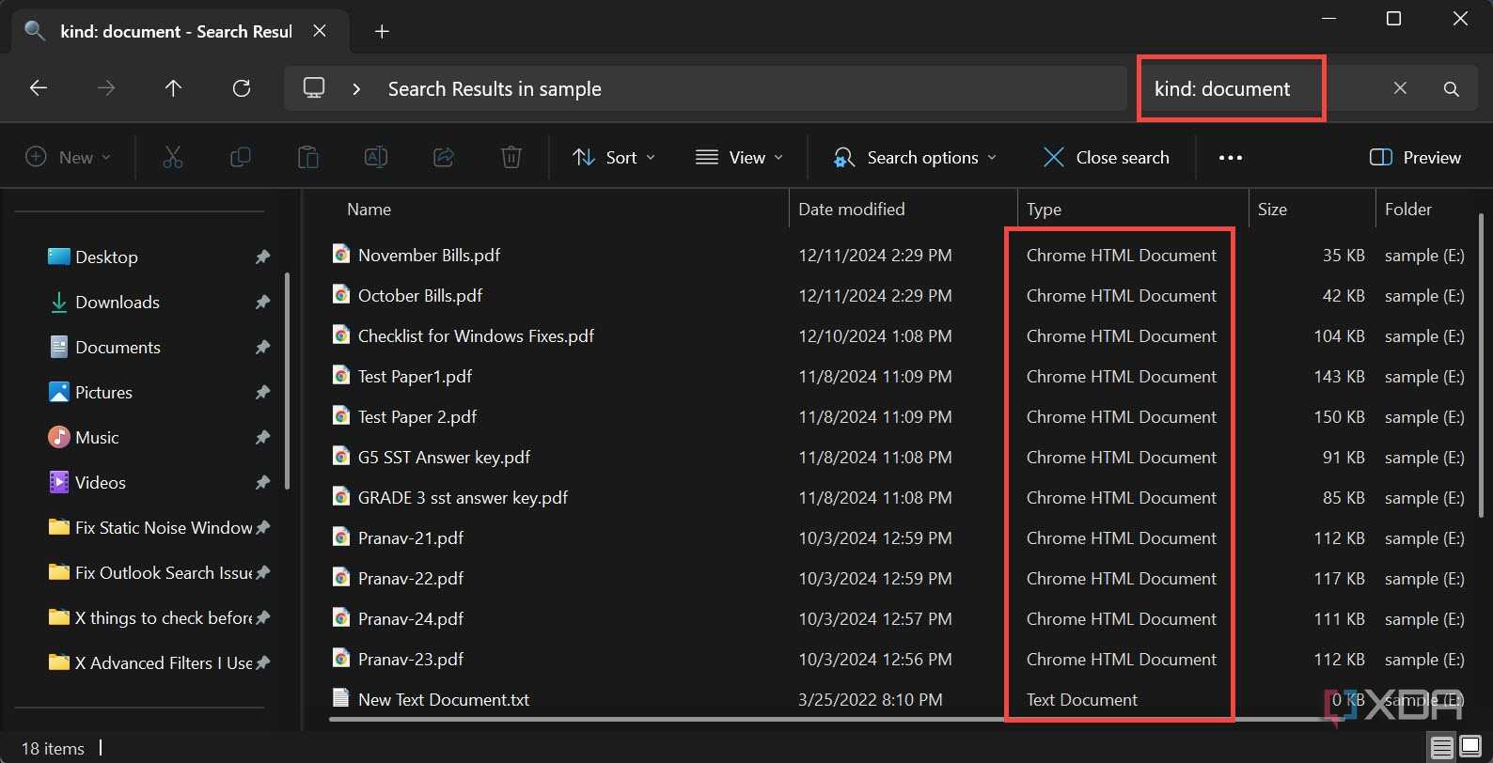
Task: Click the Copy icon in toolbar
Action: [x=241, y=157]
